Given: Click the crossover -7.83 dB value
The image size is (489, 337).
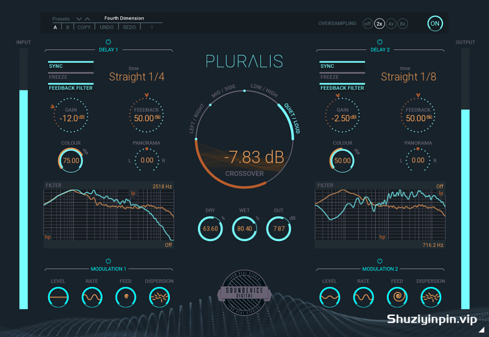Looking at the screenshot, I should pos(254,157).
